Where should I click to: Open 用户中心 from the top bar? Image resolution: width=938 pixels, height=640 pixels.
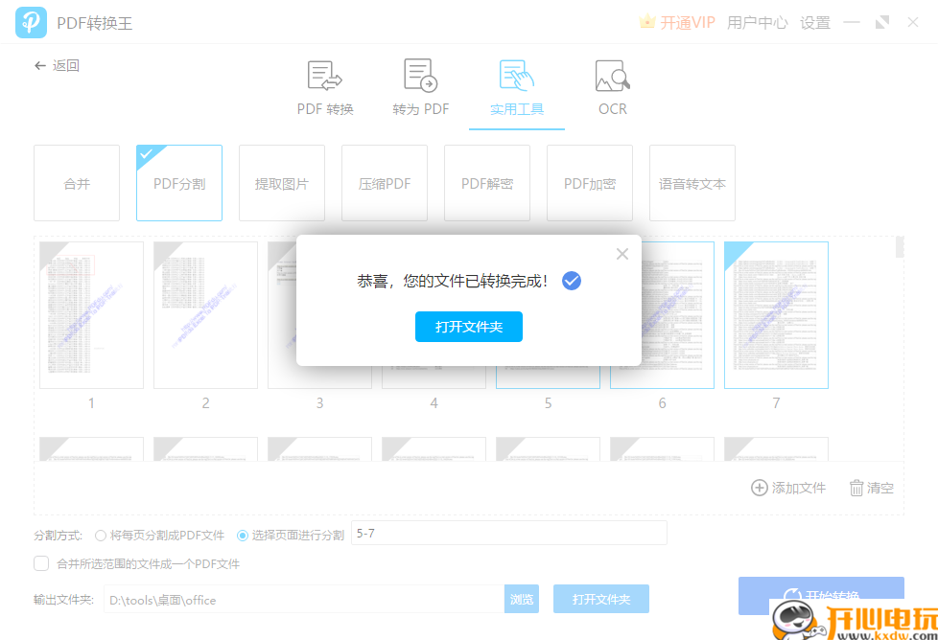(757, 22)
